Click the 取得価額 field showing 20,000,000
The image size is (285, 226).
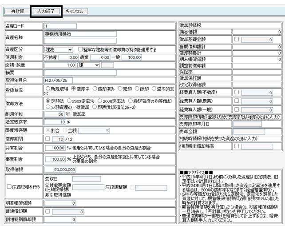coord(60,169)
